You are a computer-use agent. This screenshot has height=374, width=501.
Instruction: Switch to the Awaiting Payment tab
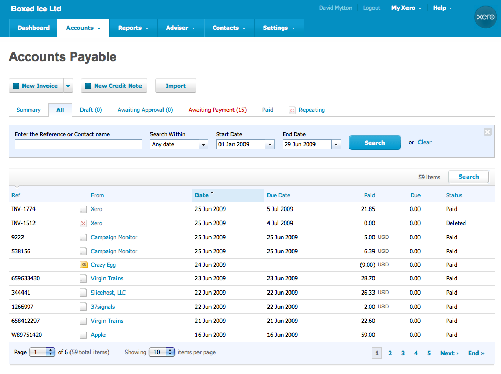point(217,110)
